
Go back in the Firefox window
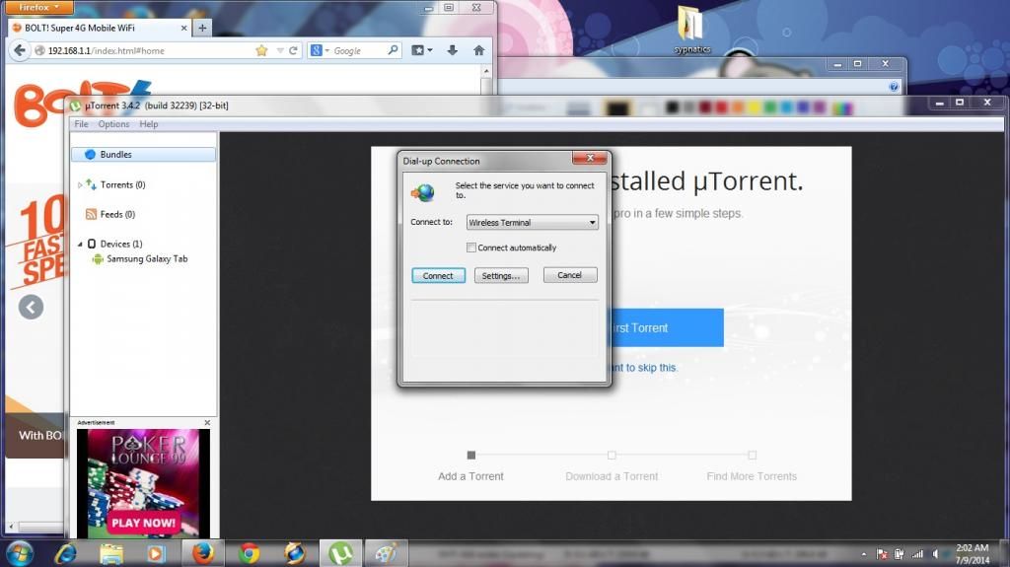click(x=20, y=50)
